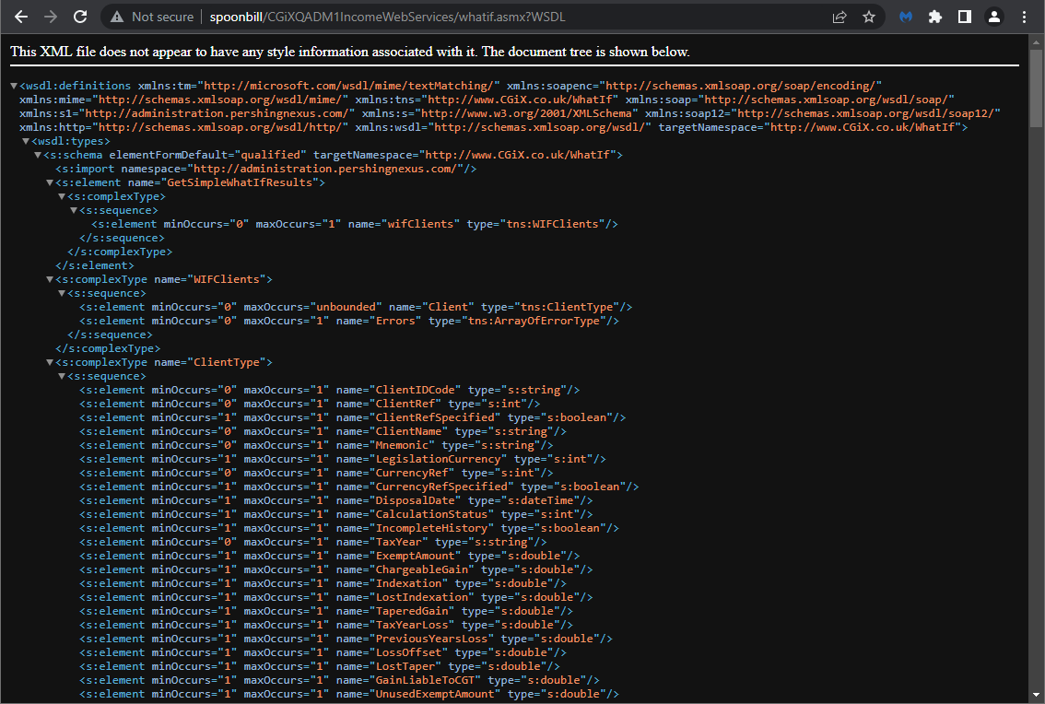Screen dimensions: 1045x704
Task: Collapse the wsdl:types node
Action: [26, 141]
